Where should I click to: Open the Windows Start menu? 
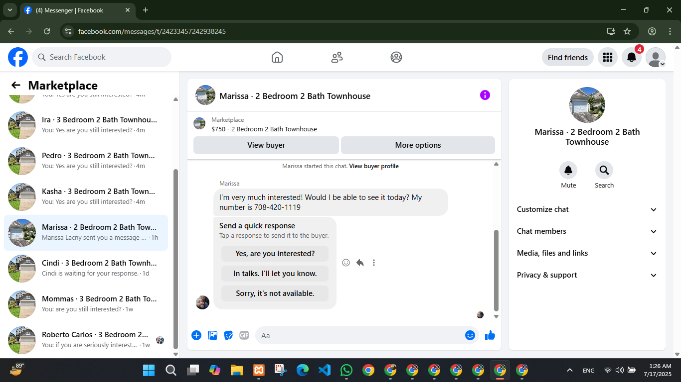coord(149,370)
